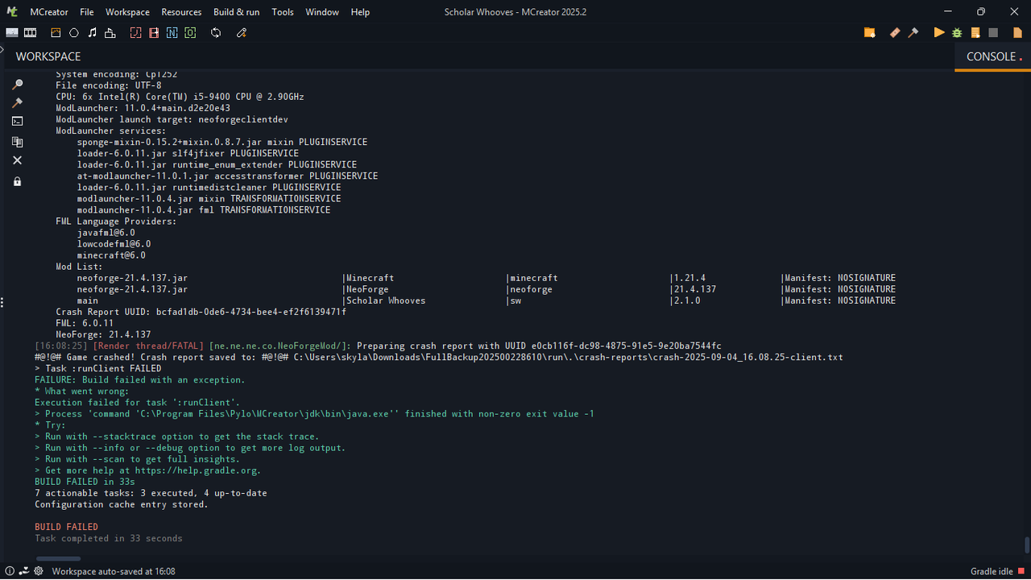Click the structure import toolbar icon
Image resolution: width=1031 pixels, height=580 pixels.
110,33
